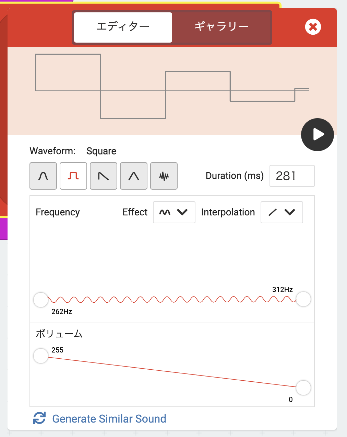Click the 262Hz start frequency handle

[41, 300]
